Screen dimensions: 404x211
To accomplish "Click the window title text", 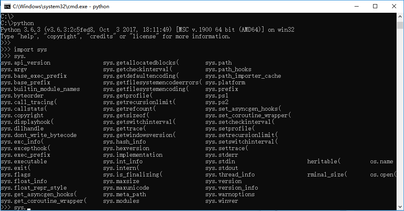I will pos(61,7).
